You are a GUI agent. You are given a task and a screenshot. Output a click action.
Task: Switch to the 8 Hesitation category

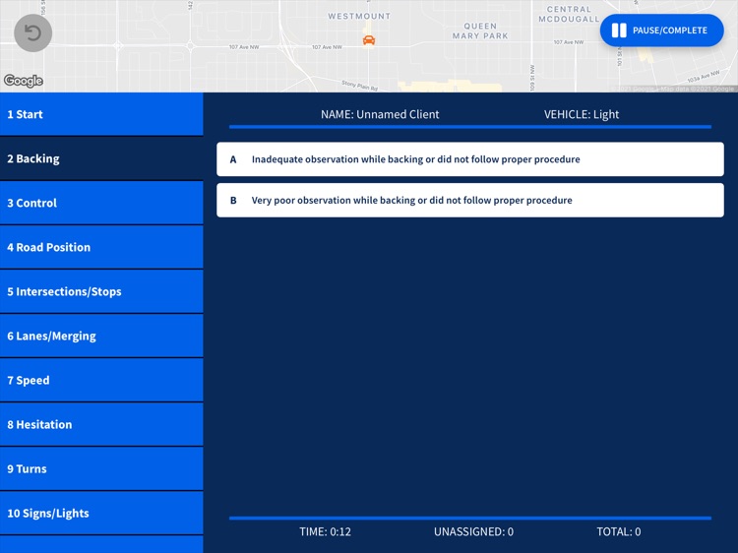[x=101, y=424]
